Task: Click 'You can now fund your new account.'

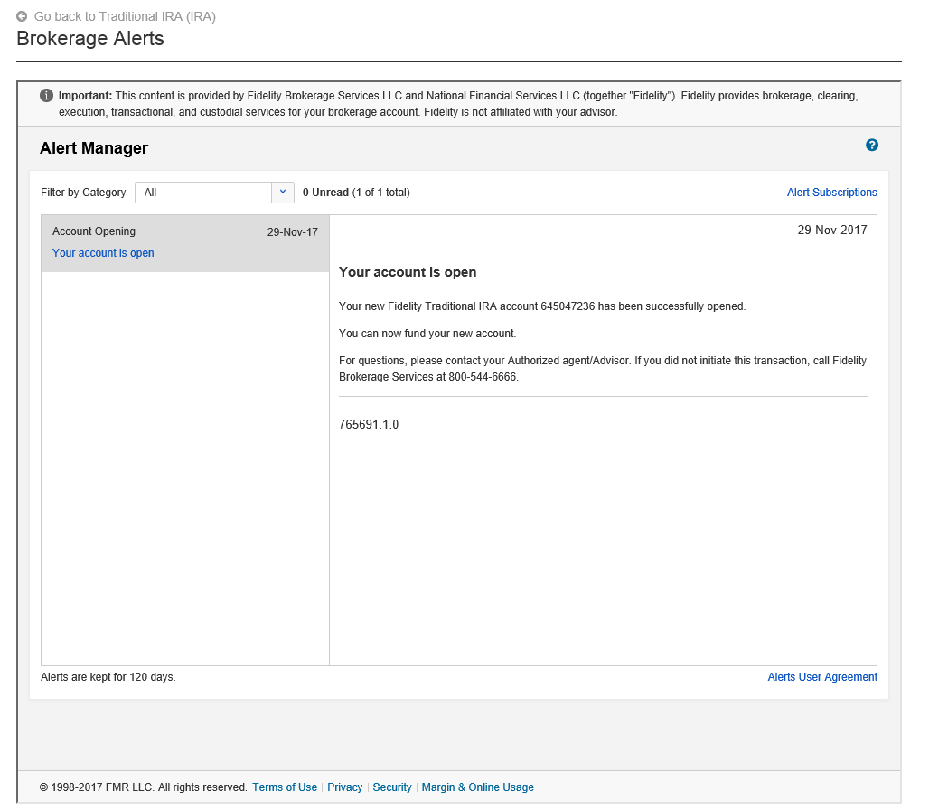Action: 427,334
